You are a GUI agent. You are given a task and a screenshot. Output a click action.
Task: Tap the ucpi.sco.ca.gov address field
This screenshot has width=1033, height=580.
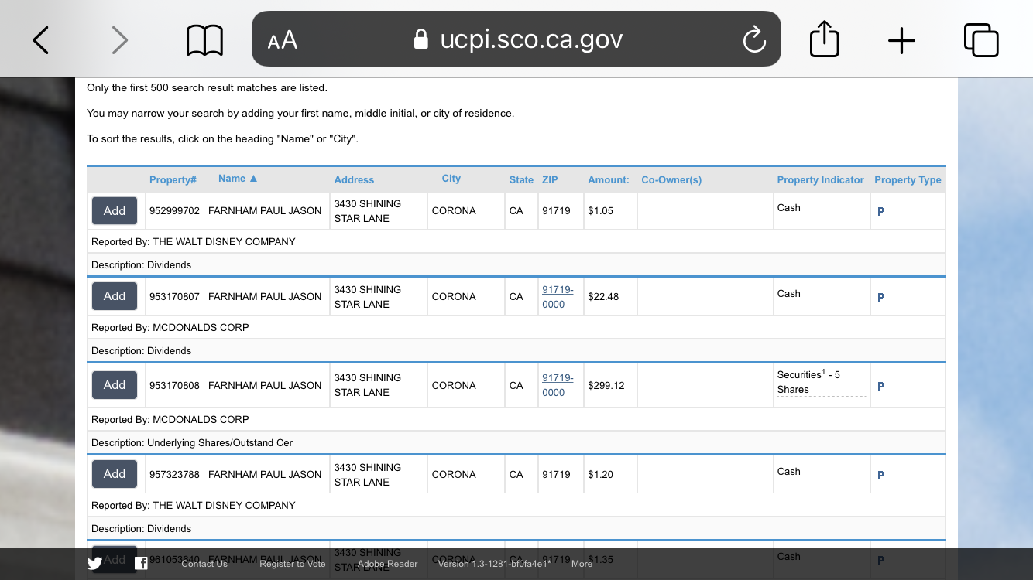click(x=518, y=39)
